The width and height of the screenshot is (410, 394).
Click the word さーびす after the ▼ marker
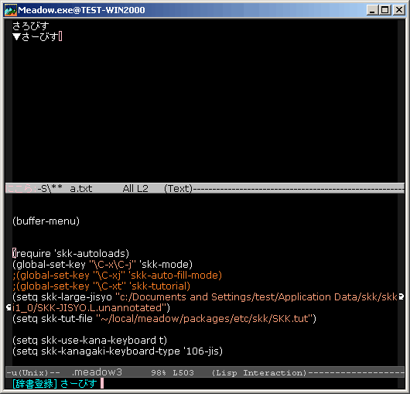[x=39, y=36]
